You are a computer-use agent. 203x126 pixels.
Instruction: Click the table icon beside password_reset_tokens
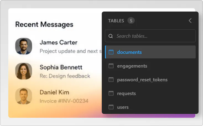click(x=111, y=80)
